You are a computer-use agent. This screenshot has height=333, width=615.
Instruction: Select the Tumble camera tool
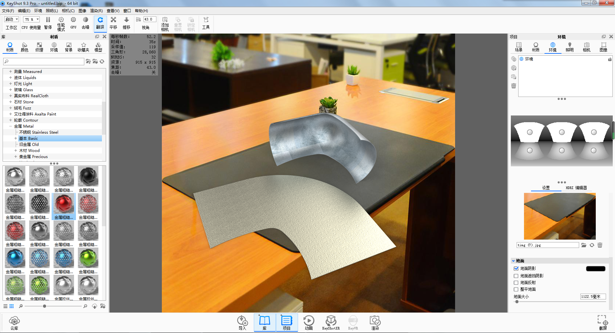coord(100,23)
